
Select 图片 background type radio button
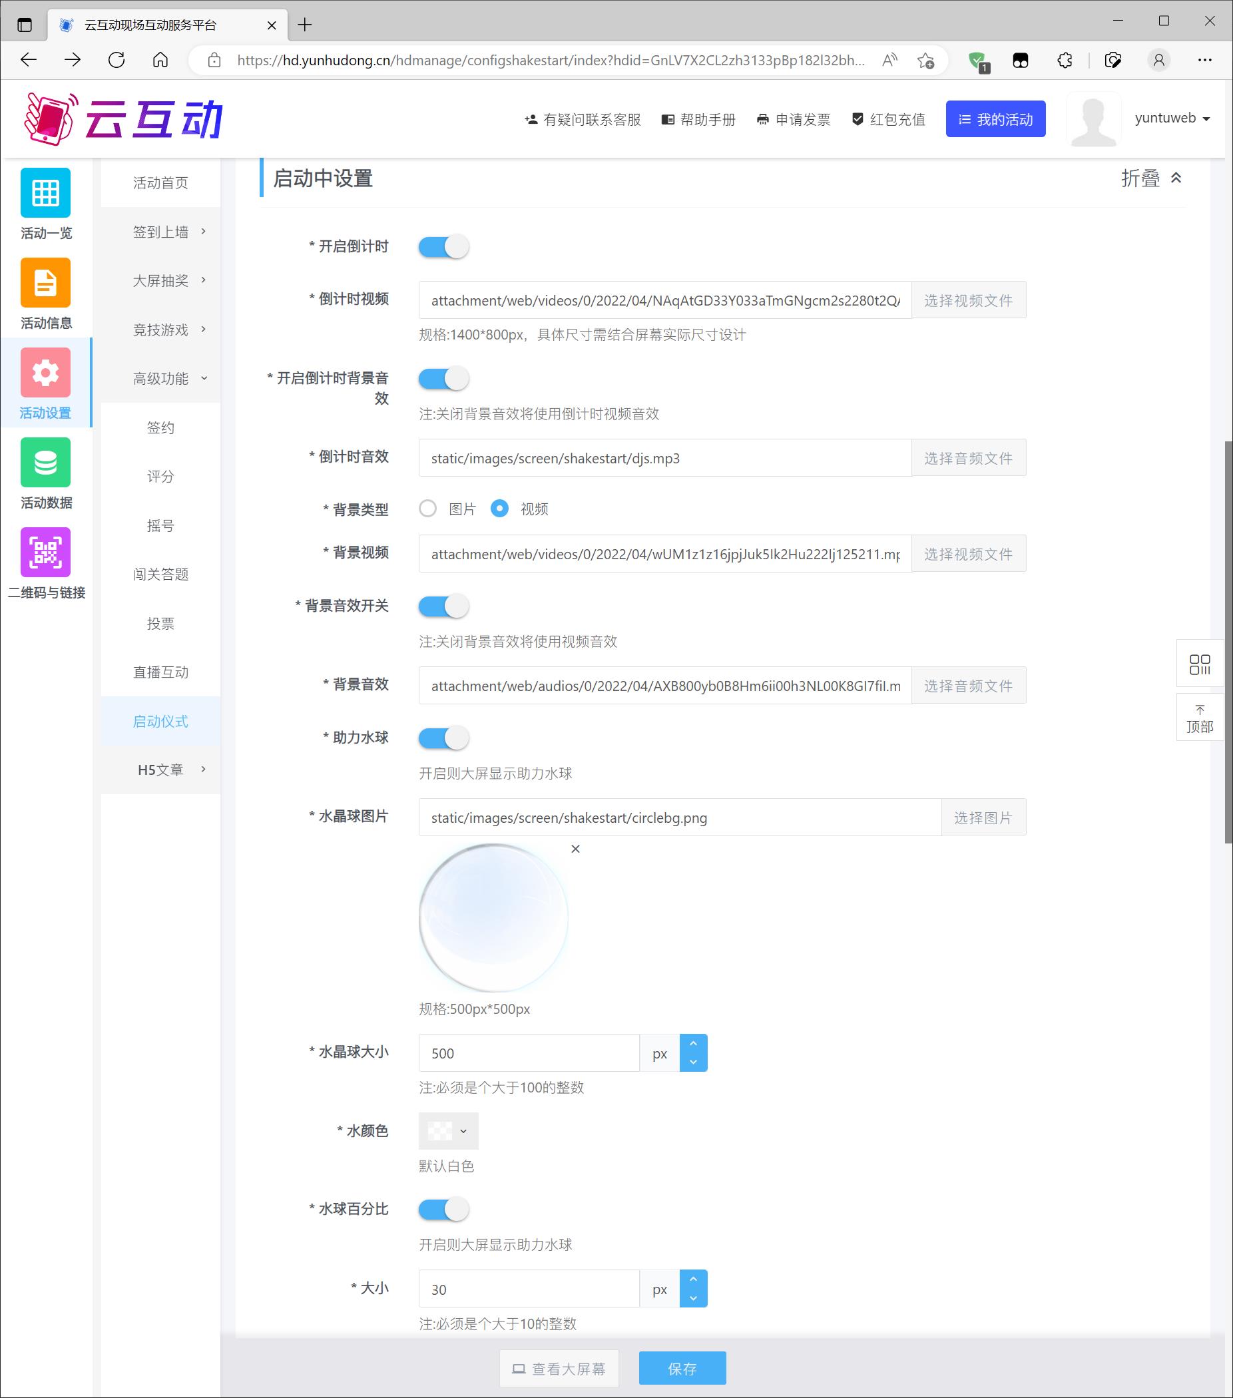tap(428, 509)
